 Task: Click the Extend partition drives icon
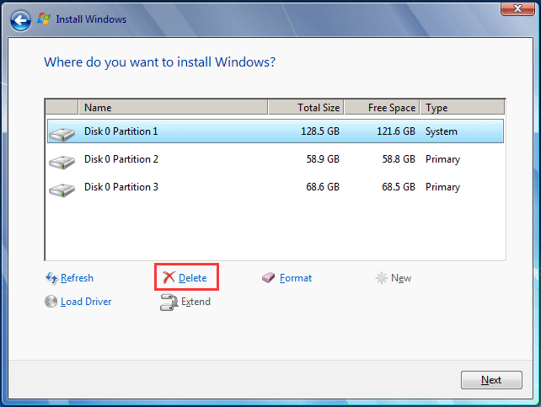click(x=169, y=303)
